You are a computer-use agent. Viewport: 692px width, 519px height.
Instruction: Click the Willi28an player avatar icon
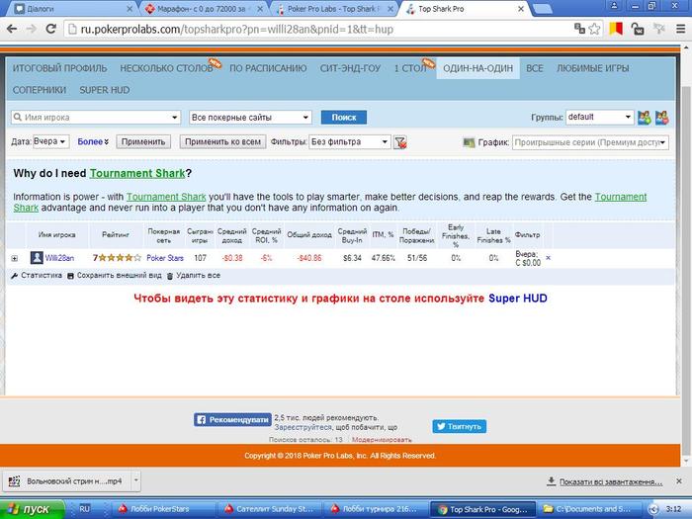[x=37, y=258]
